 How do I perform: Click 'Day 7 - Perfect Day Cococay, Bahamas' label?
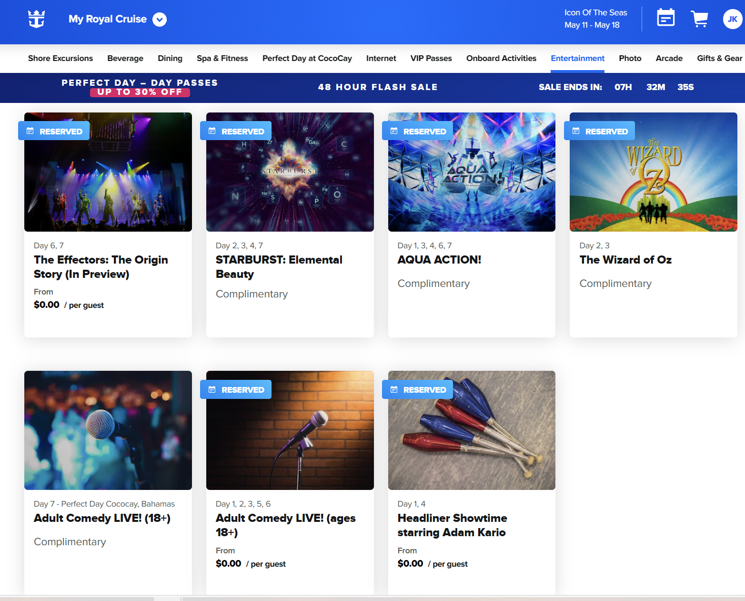point(104,504)
